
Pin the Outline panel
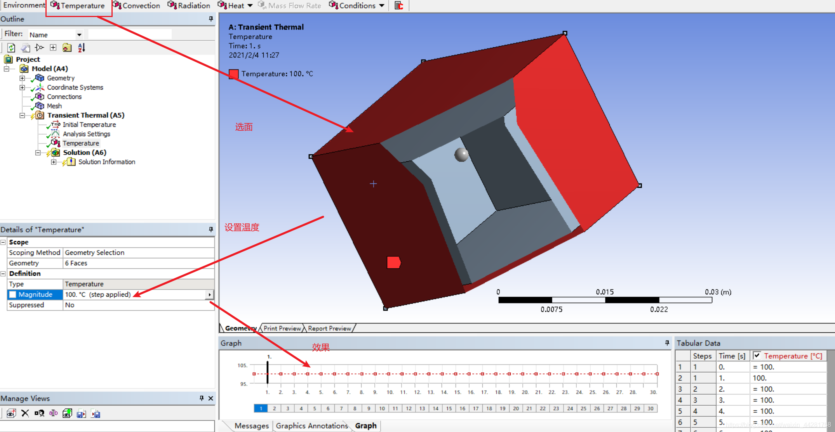click(x=211, y=19)
